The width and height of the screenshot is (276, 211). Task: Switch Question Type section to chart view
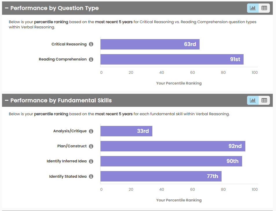point(253,8)
